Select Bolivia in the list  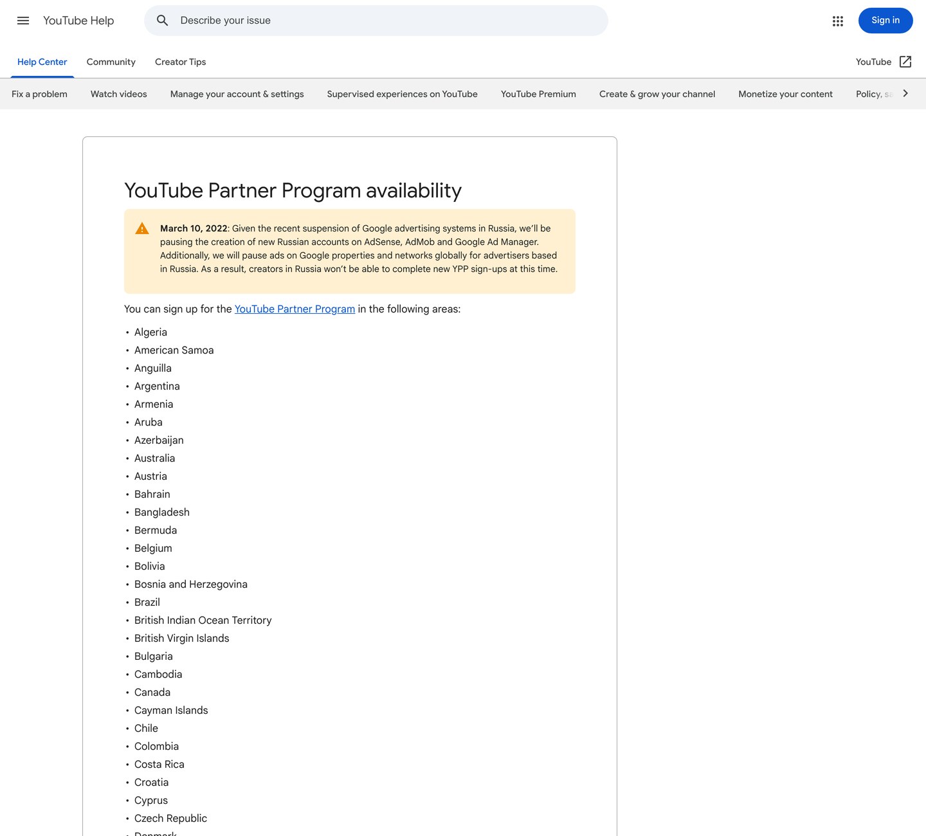(x=150, y=566)
